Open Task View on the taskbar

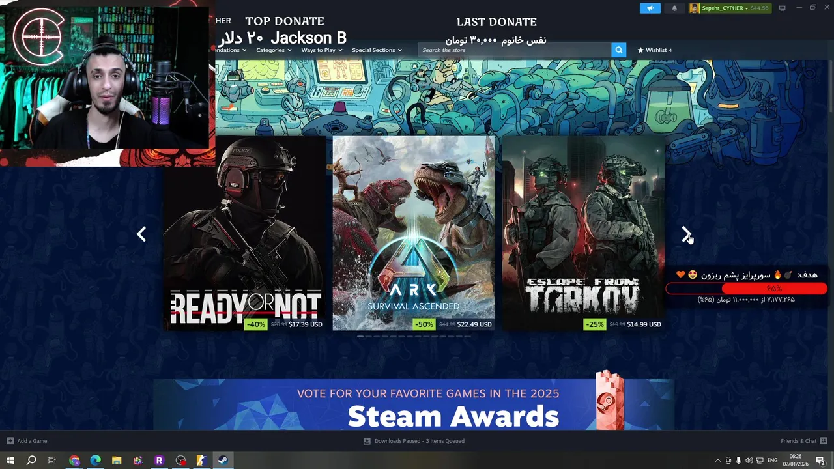(x=52, y=461)
